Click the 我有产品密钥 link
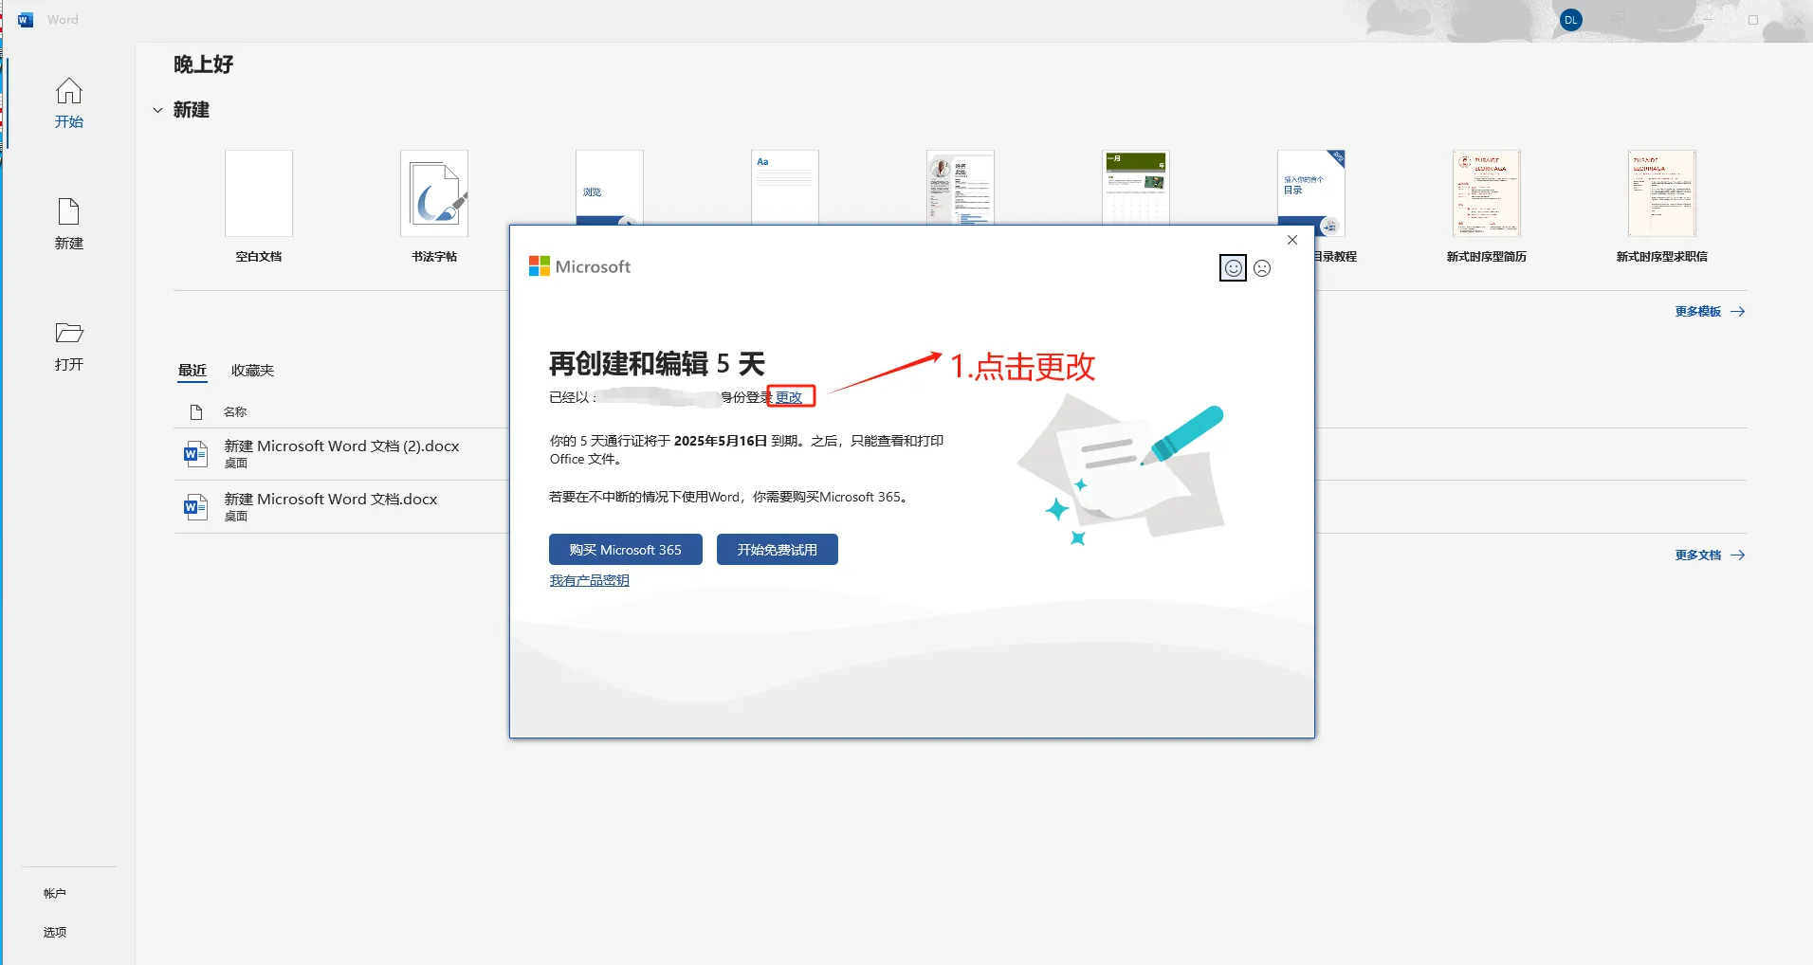The height and width of the screenshot is (965, 1813). [x=589, y=580]
